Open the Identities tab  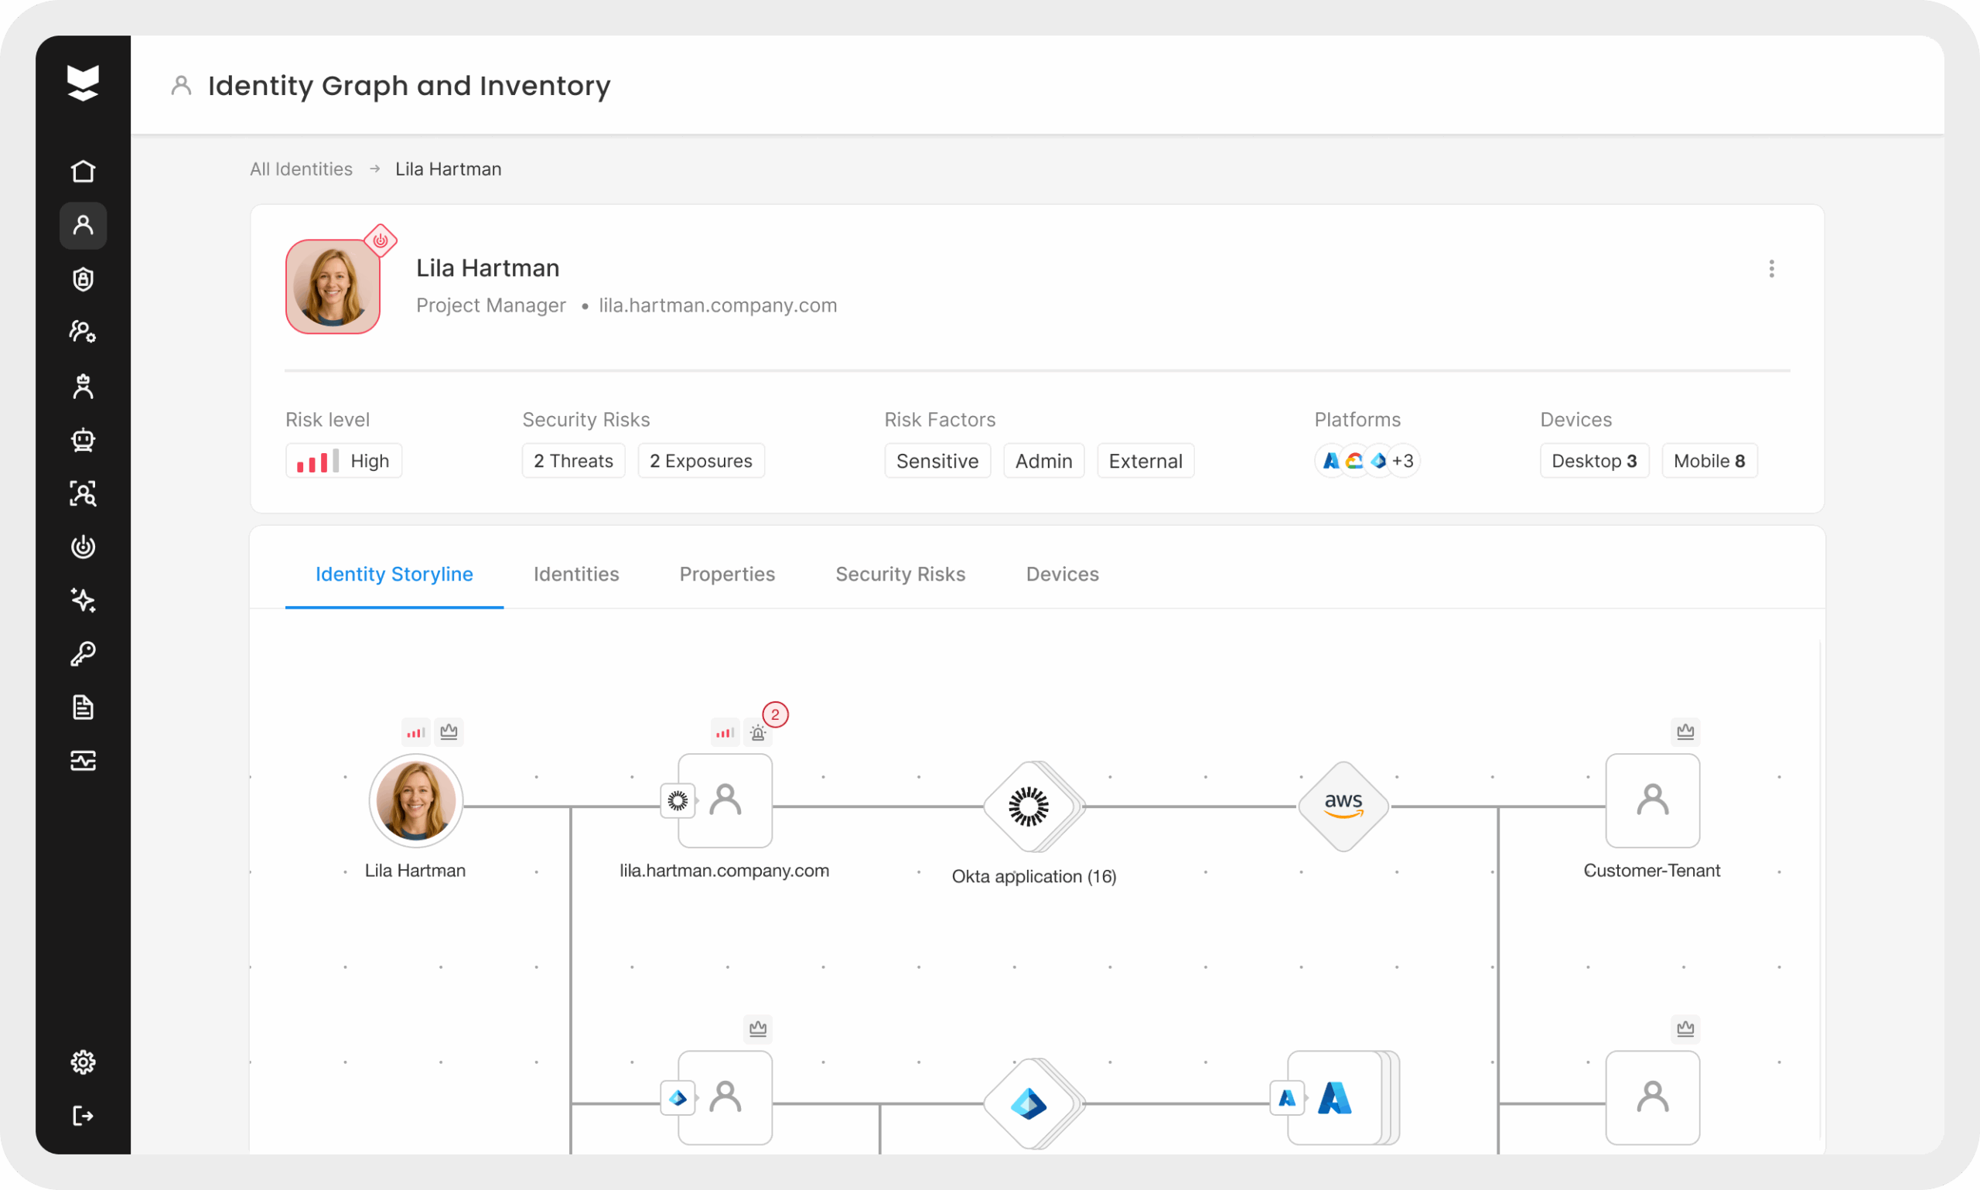pyautogui.click(x=575, y=575)
